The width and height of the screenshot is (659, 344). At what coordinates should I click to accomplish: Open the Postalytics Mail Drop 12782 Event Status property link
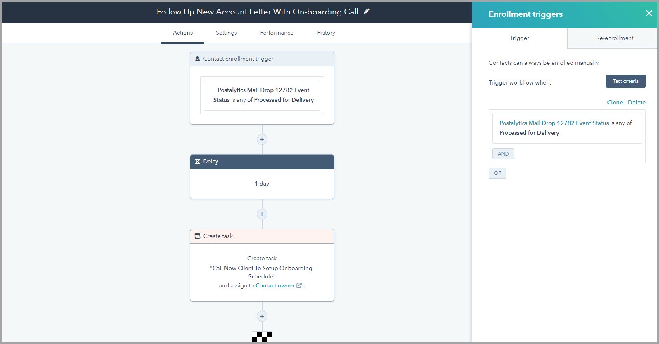click(x=554, y=123)
